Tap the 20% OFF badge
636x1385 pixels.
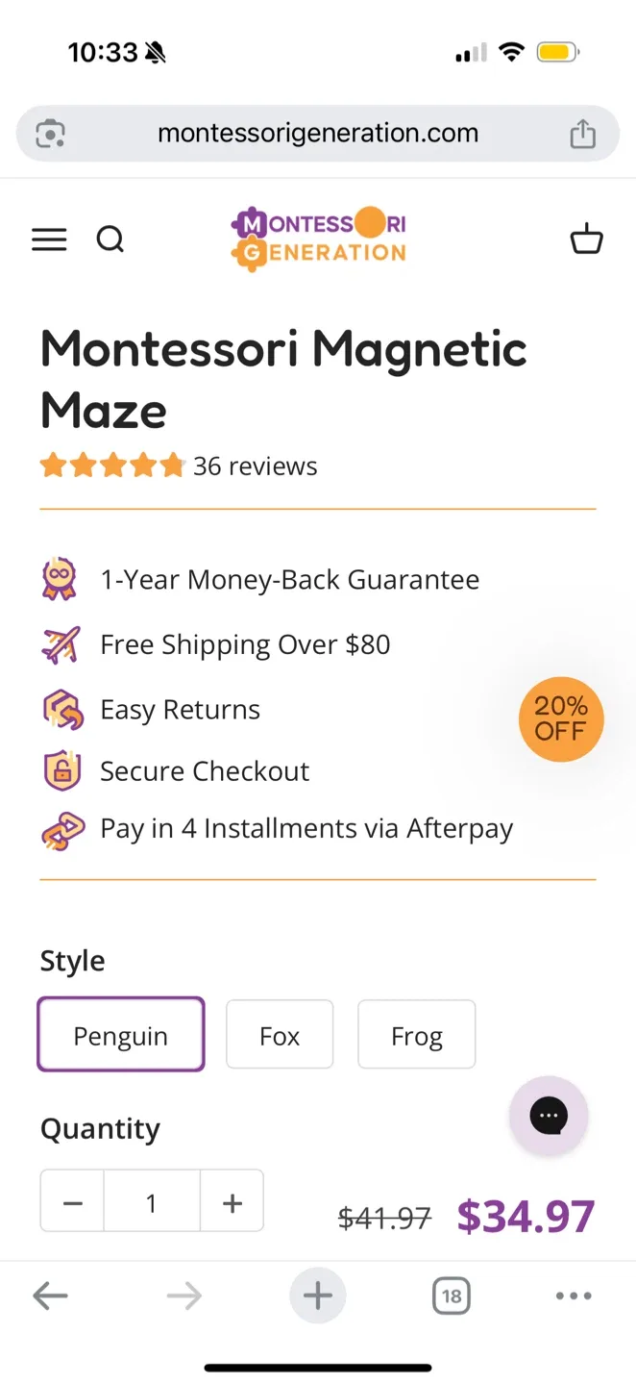tap(560, 719)
